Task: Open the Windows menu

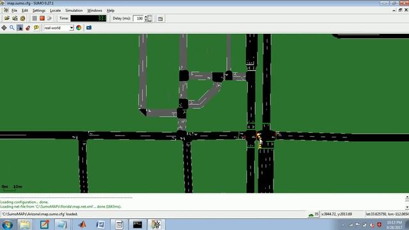Action: [x=95, y=10]
